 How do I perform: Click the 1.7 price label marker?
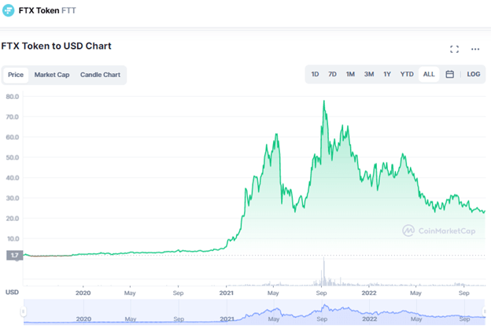coord(14,255)
